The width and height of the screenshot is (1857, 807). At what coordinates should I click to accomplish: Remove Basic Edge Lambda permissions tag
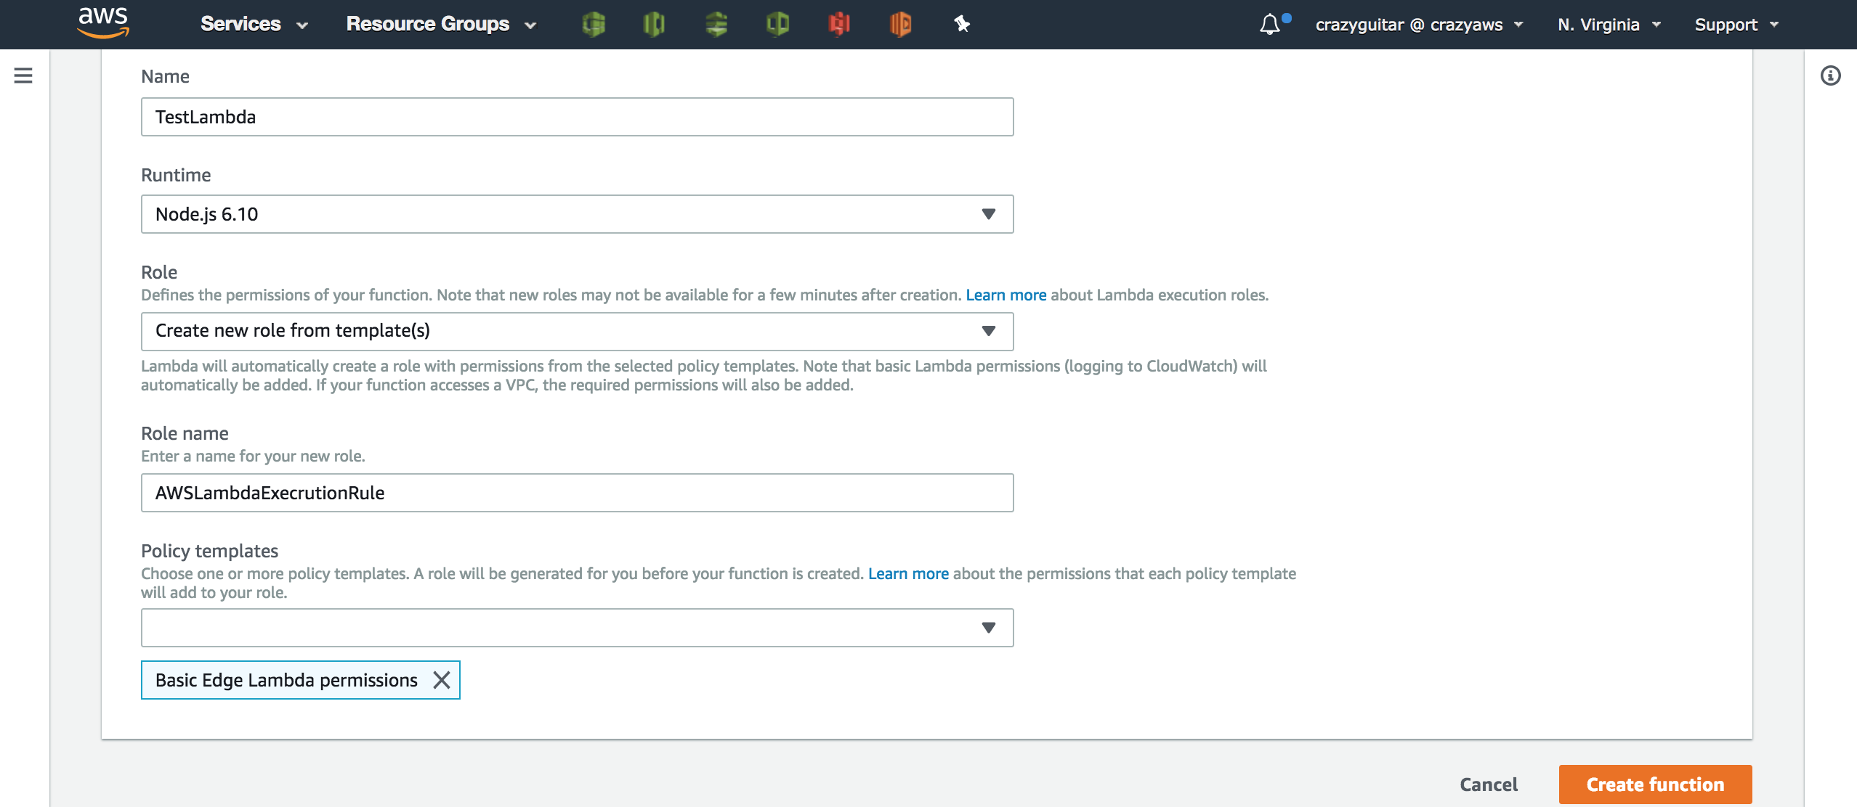[x=442, y=680]
